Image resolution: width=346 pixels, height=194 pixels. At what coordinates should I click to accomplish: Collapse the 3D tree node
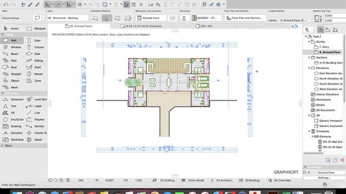[309, 115]
